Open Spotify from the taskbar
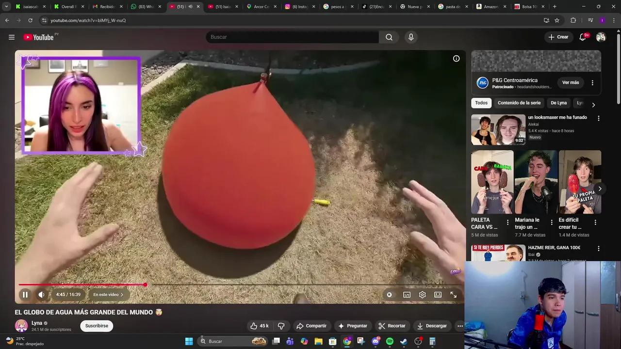This screenshot has height=349, width=621. 390,341
